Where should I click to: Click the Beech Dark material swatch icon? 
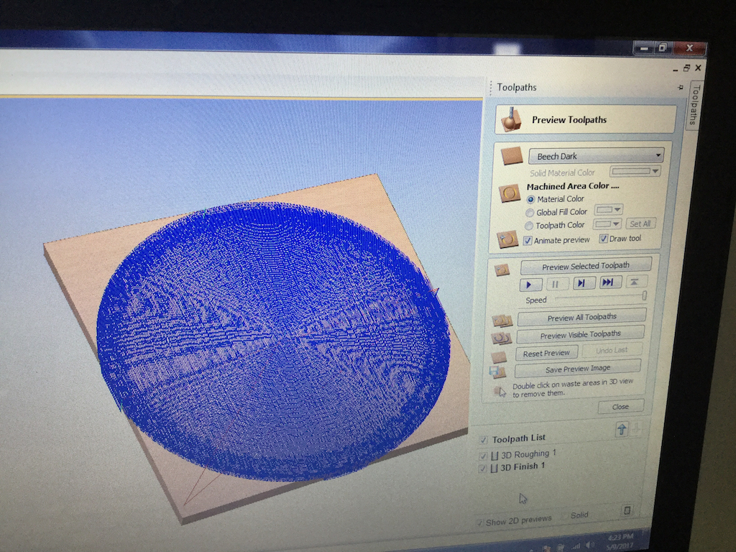[512, 156]
